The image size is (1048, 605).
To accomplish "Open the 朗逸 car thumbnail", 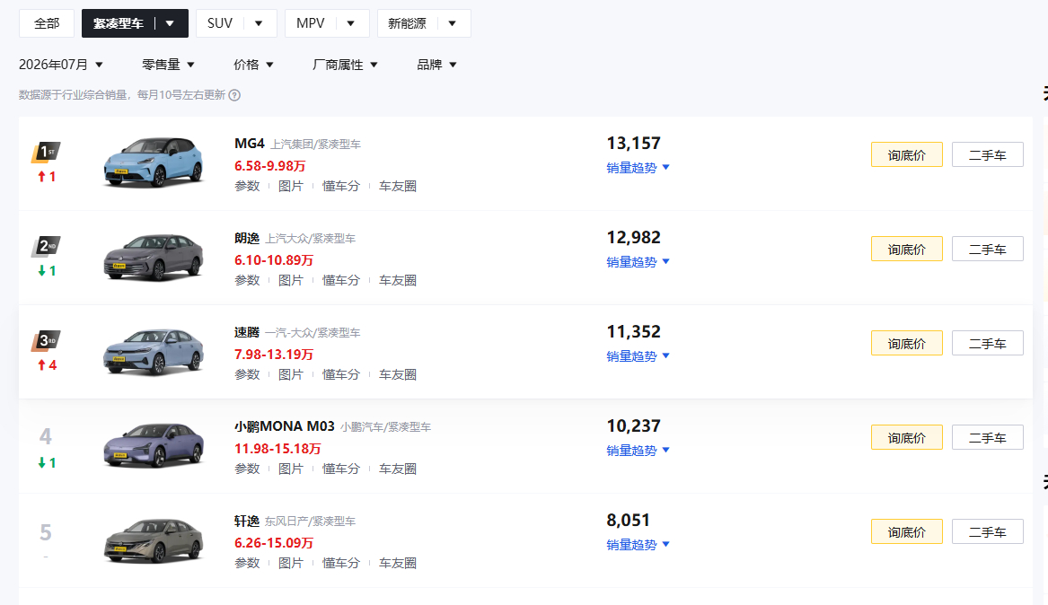I will [x=154, y=257].
